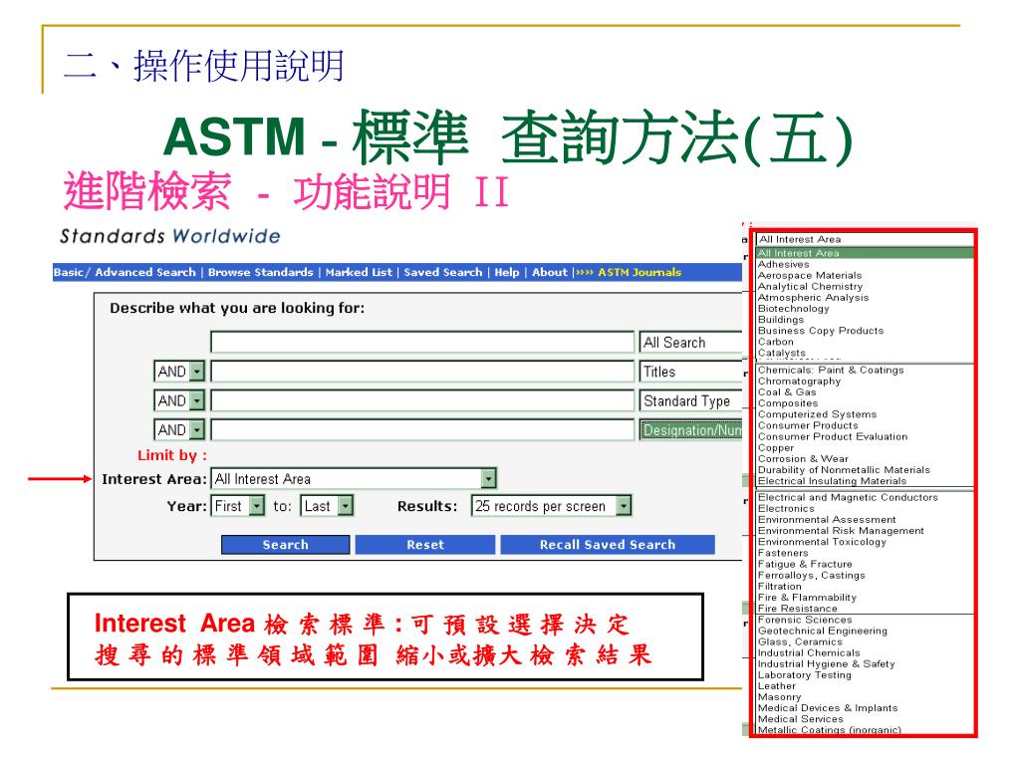This screenshot has height=765, width=1020.
Task: Select 'Masonry' in the list
Action: (x=779, y=697)
